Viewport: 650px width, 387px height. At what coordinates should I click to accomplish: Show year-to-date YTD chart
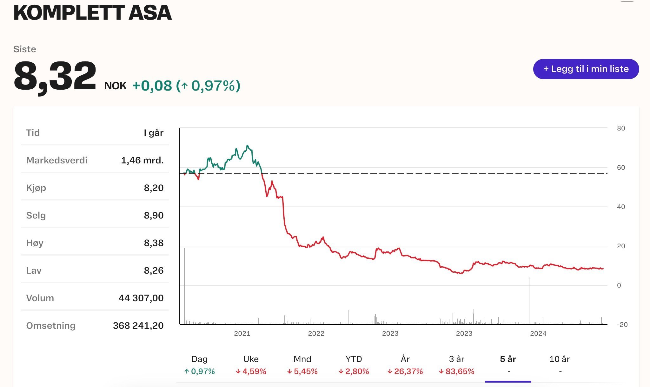(x=354, y=365)
